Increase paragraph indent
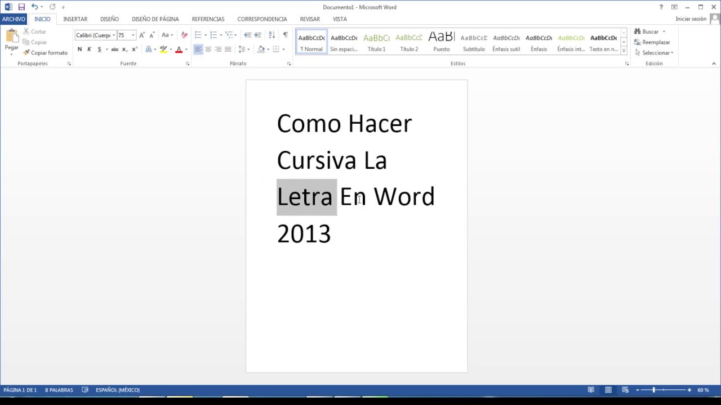The image size is (721, 405). pyautogui.click(x=258, y=35)
